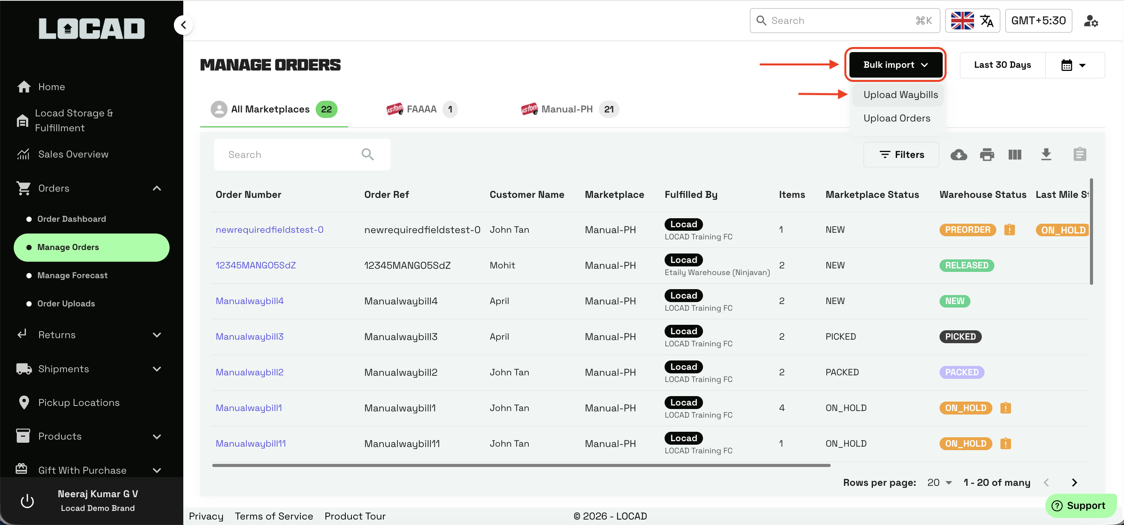Viewport: 1124px width, 525px height.
Task: Click the language translate icon
Action: click(x=987, y=21)
